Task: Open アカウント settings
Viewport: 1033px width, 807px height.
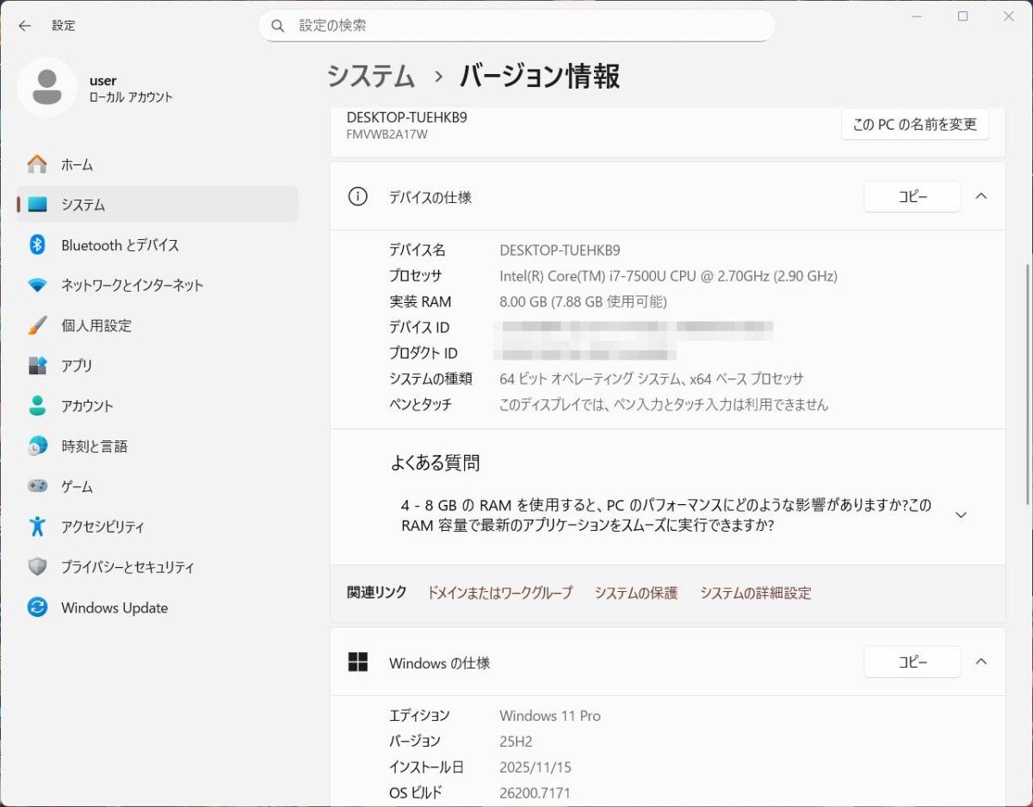Action: coord(87,405)
